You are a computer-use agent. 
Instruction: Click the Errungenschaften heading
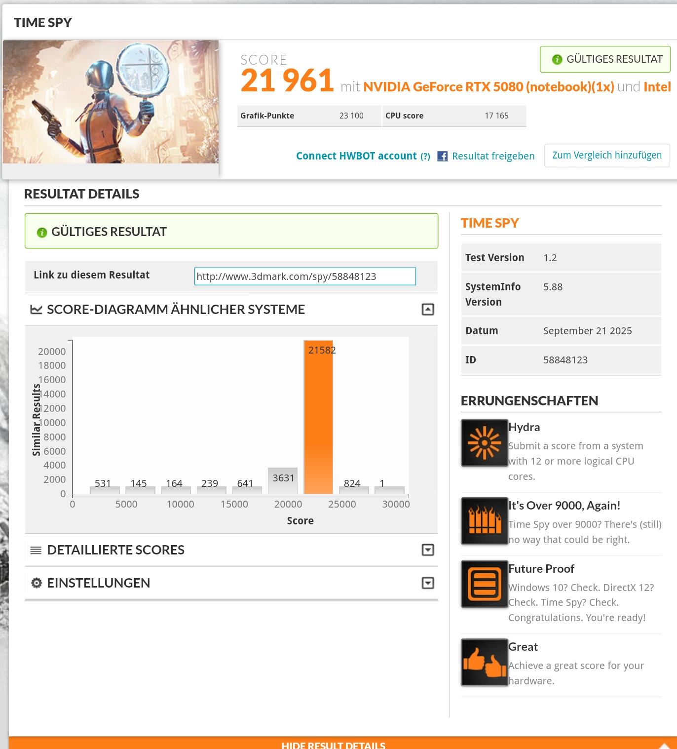pyautogui.click(x=529, y=401)
